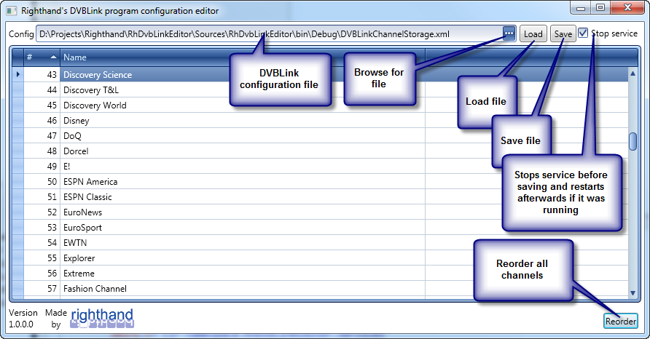Sort by the # column header
Screen dimensions: 650x339
pyautogui.click(x=42, y=57)
